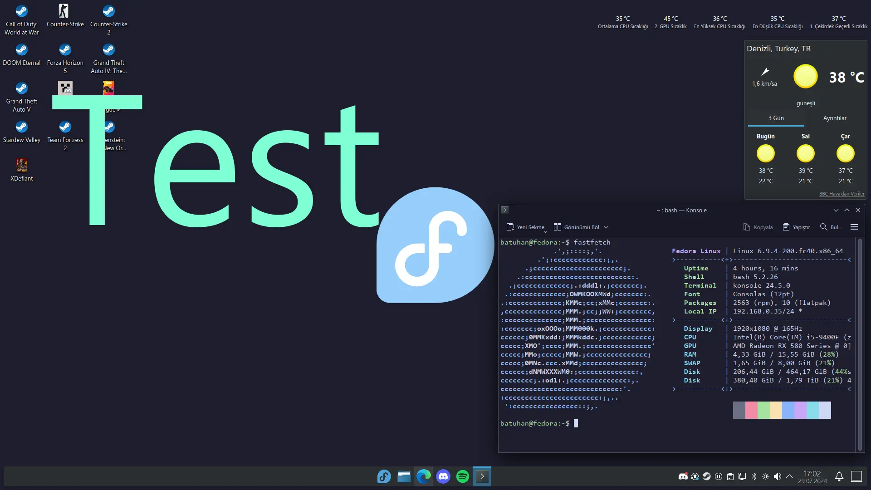Select the Stardew Valley desktop icon
This screenshot has height=490, width=871.
(x=22, y=132)
